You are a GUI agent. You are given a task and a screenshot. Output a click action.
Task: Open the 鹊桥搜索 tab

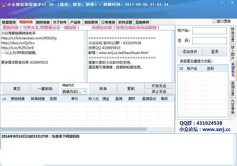[43, 22]
